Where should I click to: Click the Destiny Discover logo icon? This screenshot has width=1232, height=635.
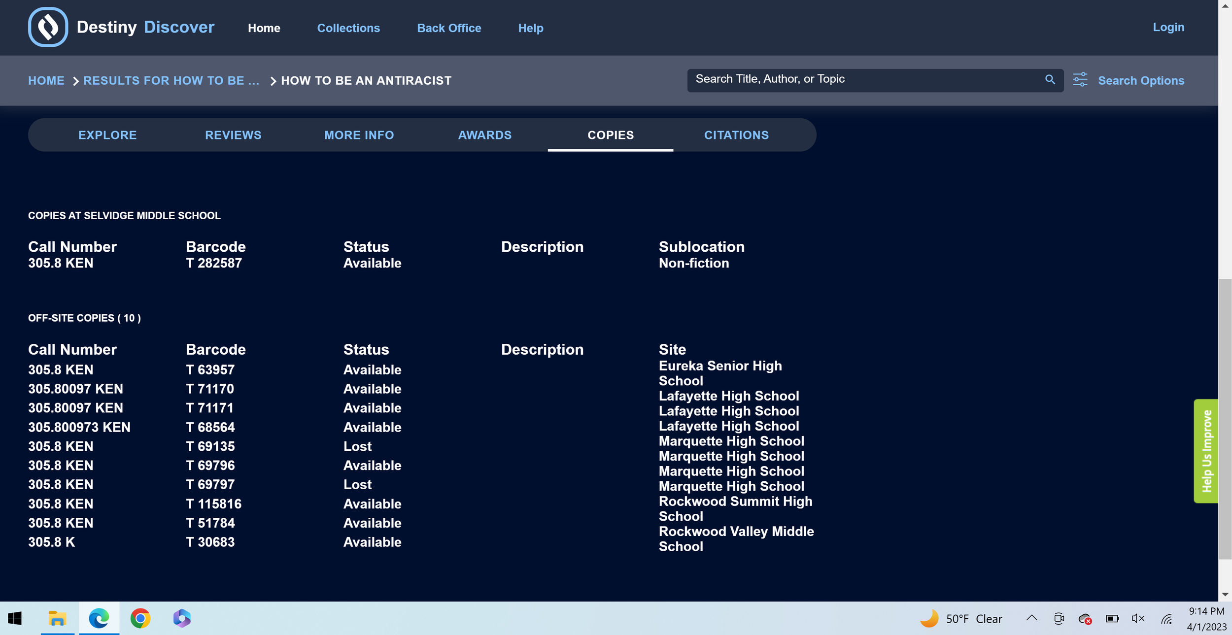tap(48, 27)
